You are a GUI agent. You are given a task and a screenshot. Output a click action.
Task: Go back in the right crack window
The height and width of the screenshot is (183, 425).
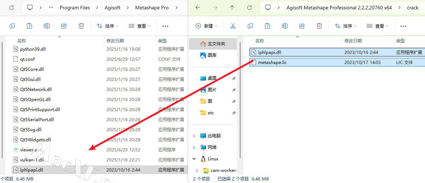coord(198,8)
